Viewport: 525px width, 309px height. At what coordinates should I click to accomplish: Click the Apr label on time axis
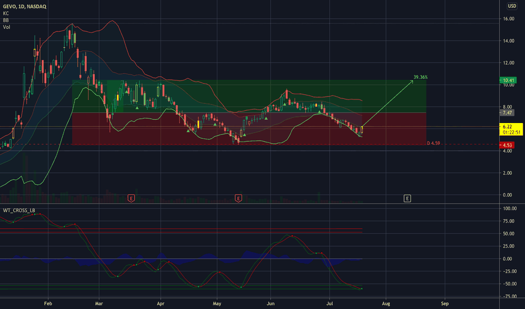[161, 303]
